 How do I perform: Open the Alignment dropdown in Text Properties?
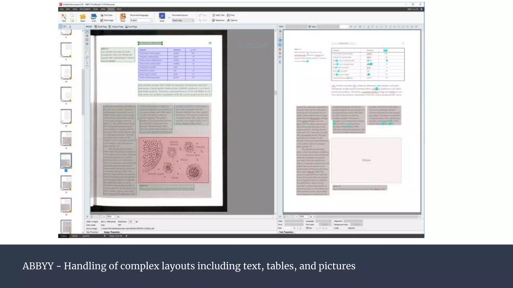click(x=353, y=221)
